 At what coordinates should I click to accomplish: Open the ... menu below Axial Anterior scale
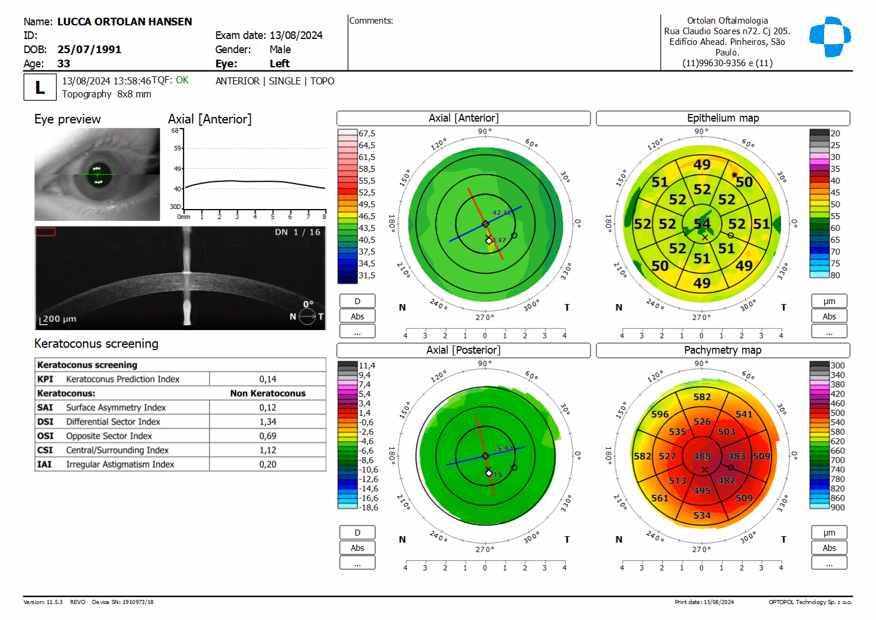(357, 332)
